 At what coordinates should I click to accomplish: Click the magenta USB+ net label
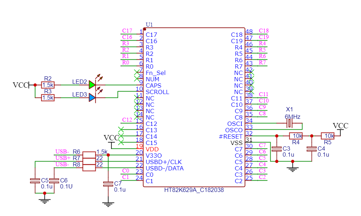pos(63,158)
